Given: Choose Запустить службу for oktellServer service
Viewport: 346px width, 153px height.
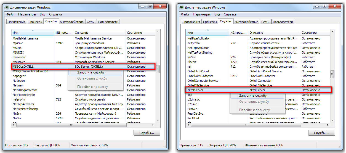Looking at the screenshot, I should 253,96.
